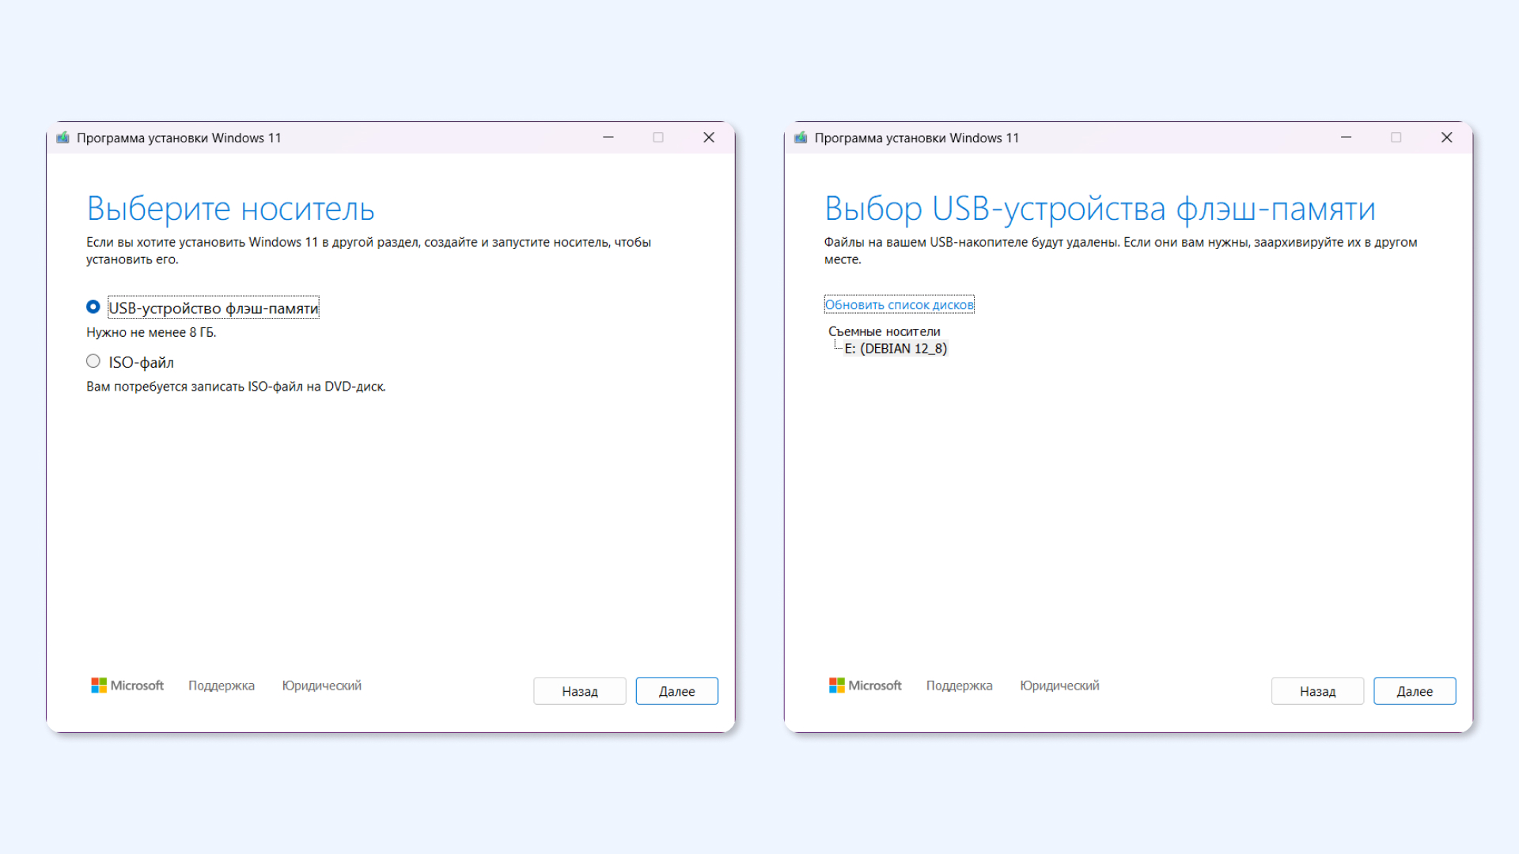
Task: Minimize the Выберите носитель window
Action: [x=608, y=138]
